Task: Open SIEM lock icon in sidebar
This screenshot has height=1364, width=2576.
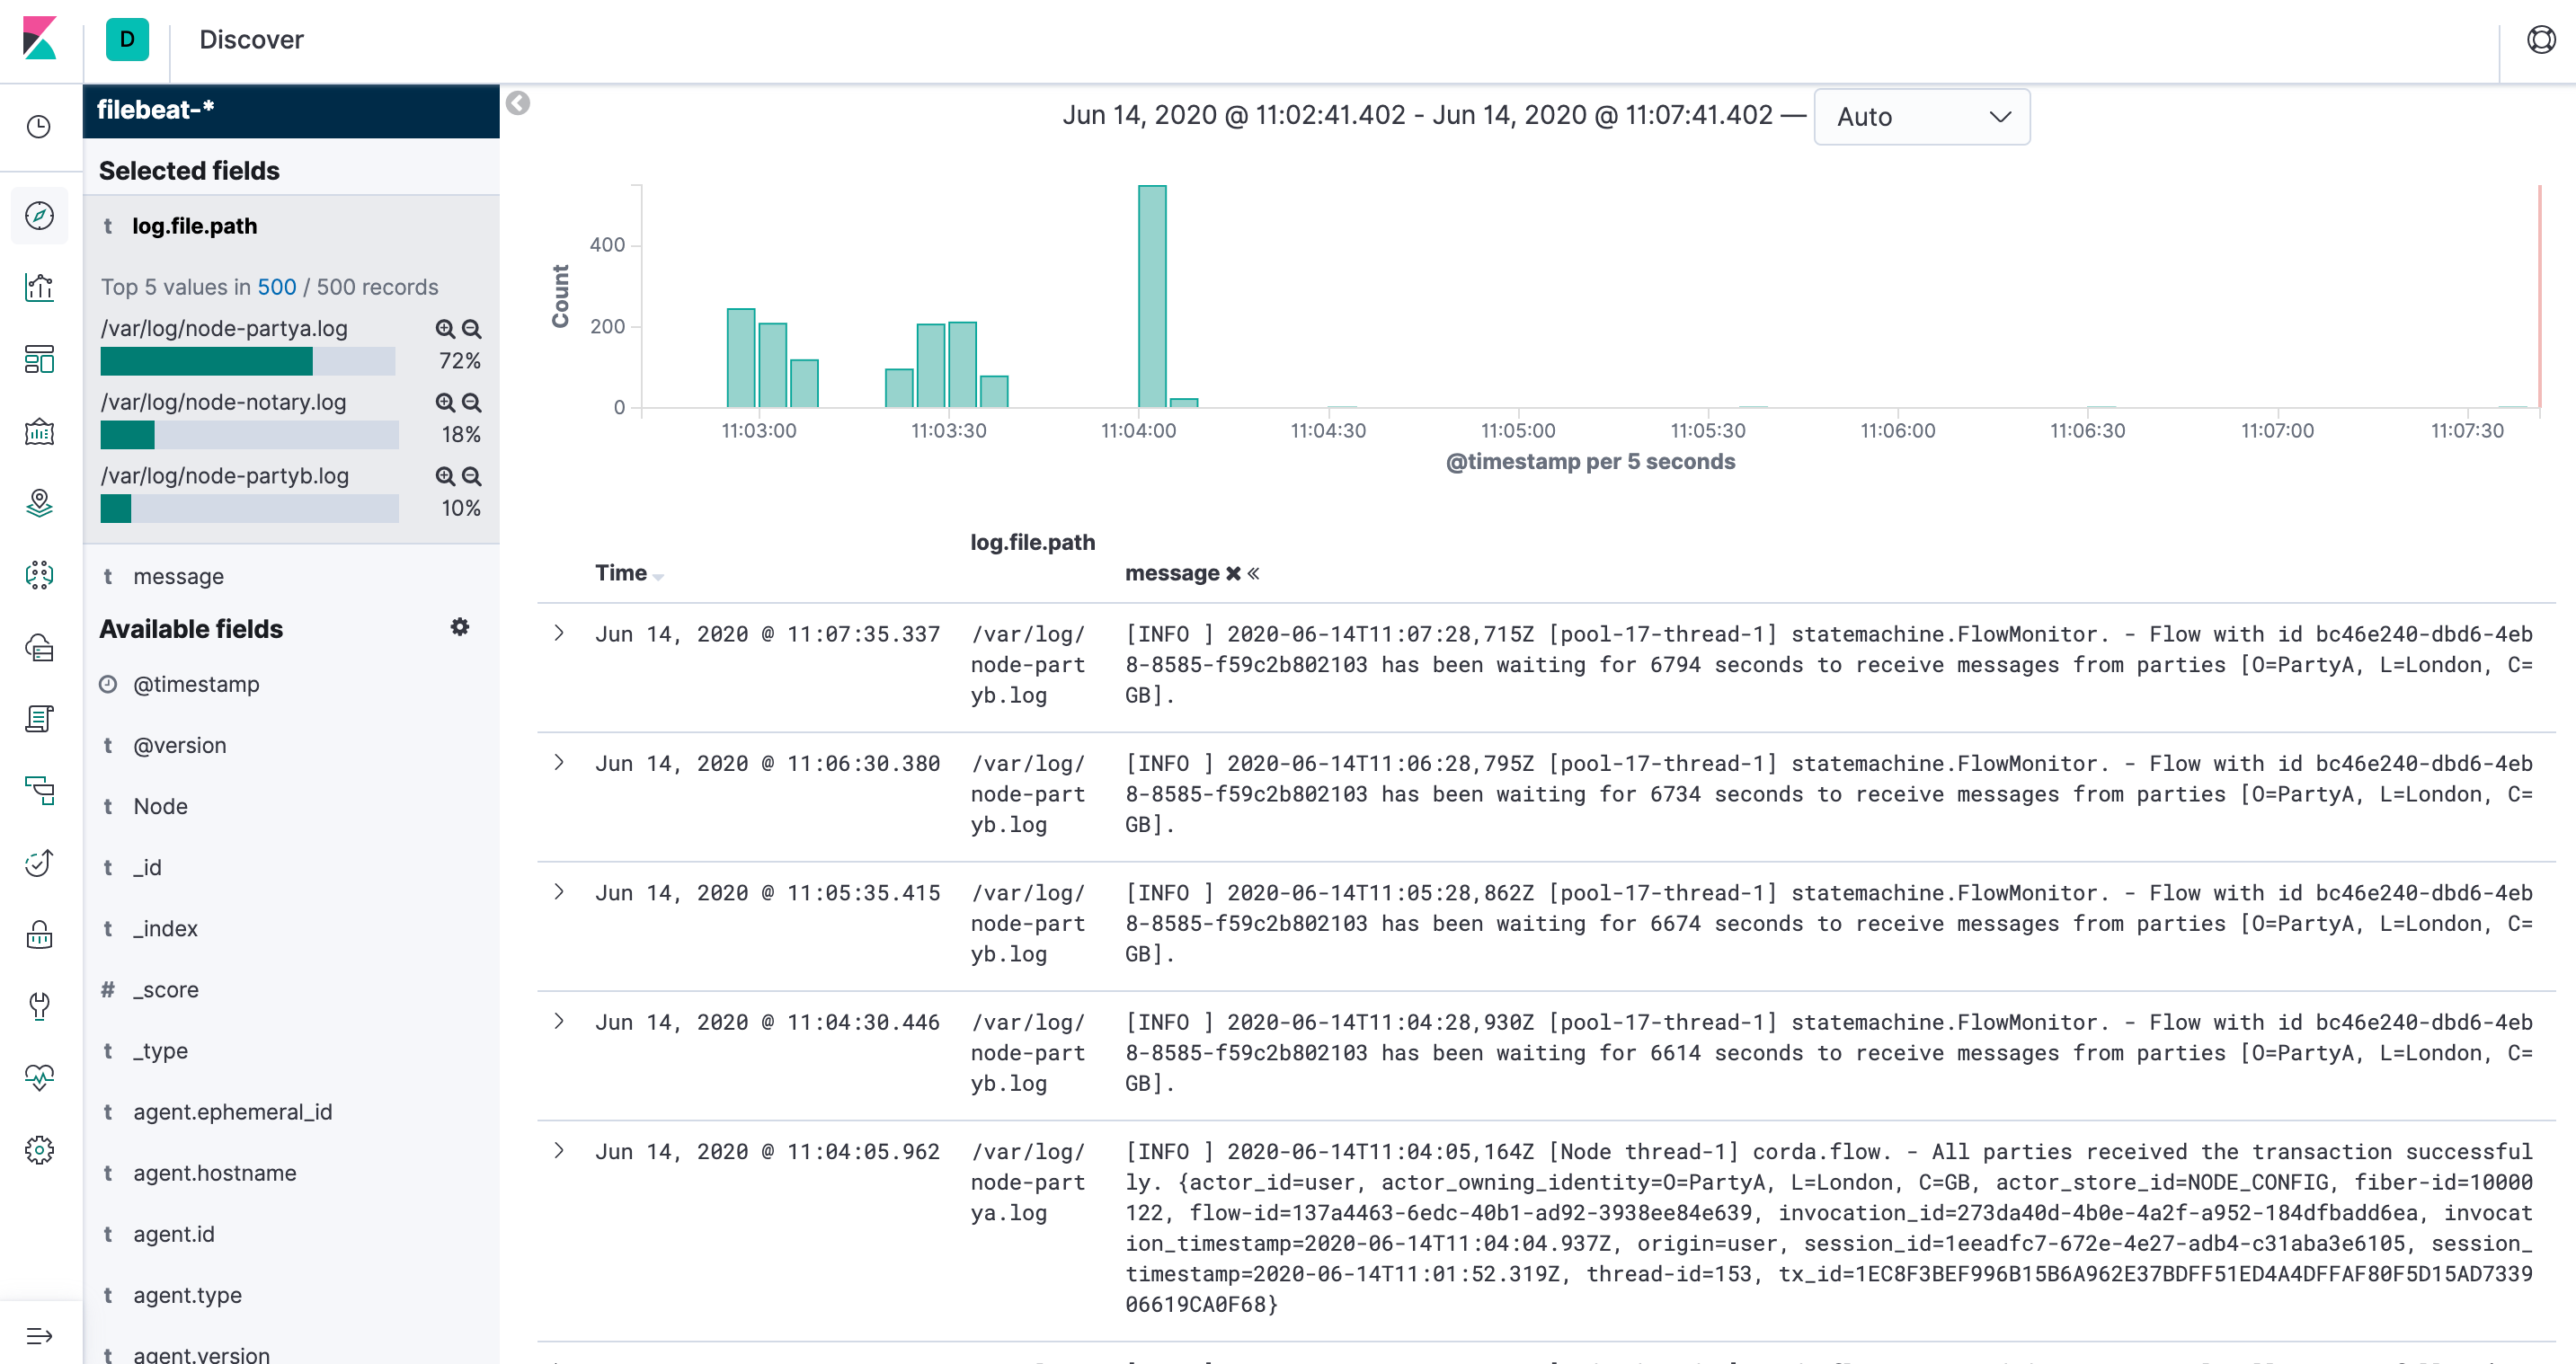Action: point(39,935)
